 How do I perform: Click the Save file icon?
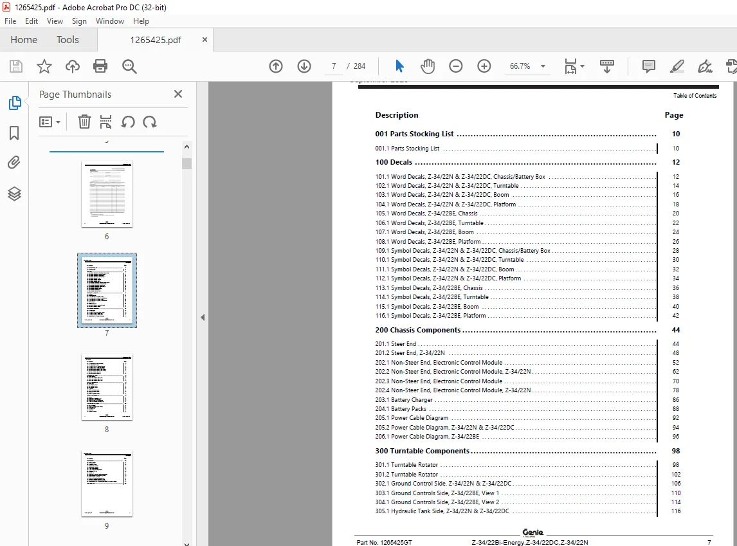[x=16, y=66]
